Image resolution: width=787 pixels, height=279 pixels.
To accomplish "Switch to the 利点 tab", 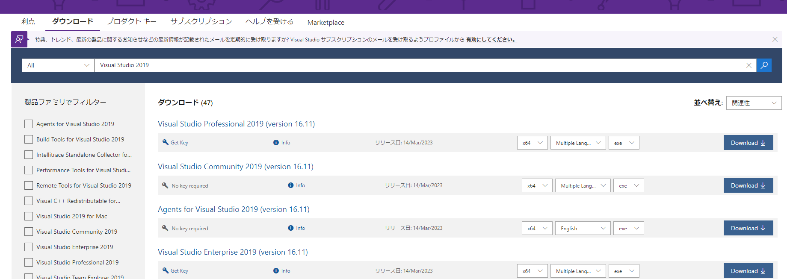I will pos(28,21).
